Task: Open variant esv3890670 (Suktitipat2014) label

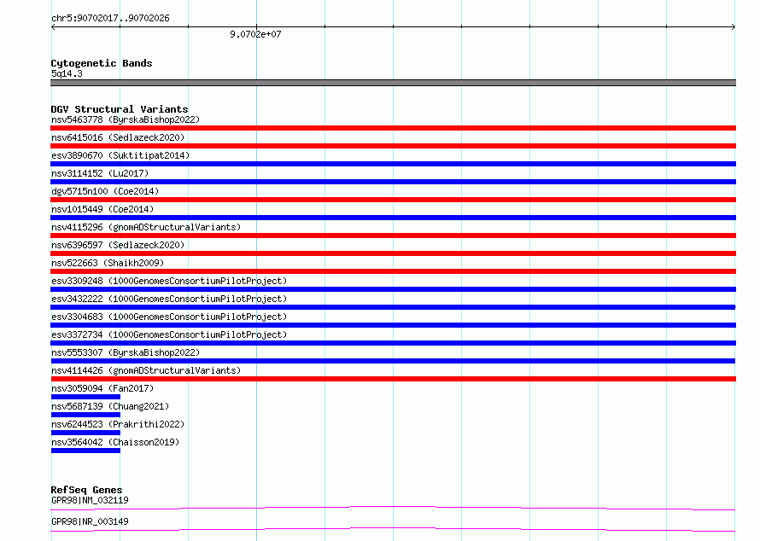Action: tap(120, 155)
